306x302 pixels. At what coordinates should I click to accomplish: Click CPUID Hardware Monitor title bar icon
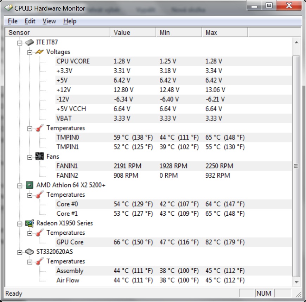[x=8, y=8]
